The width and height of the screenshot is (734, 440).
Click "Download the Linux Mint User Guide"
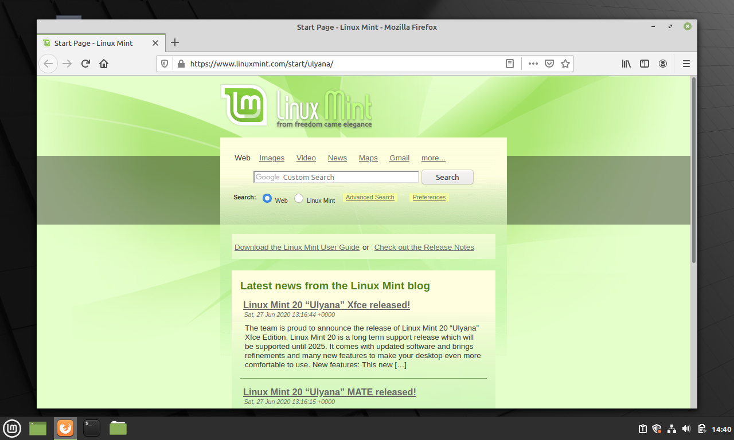tap(296, 247)
